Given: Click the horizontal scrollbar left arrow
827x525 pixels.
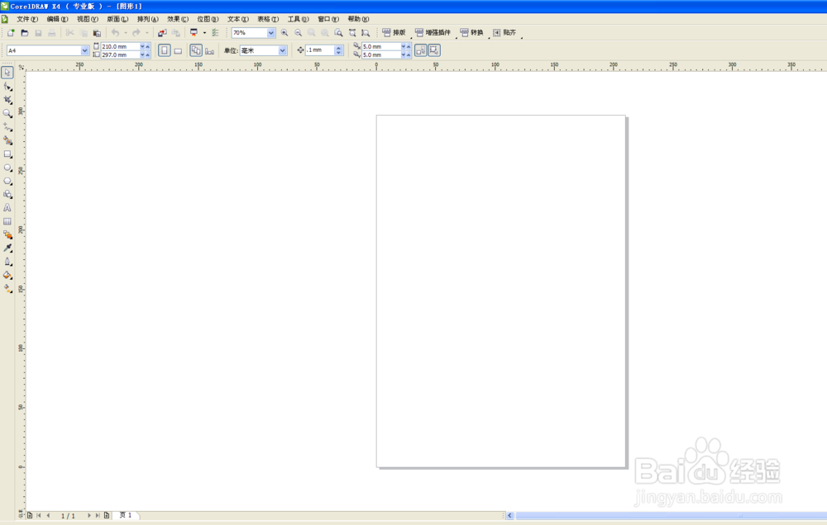Looking at the screenshot, I should (x=509, y=516).
